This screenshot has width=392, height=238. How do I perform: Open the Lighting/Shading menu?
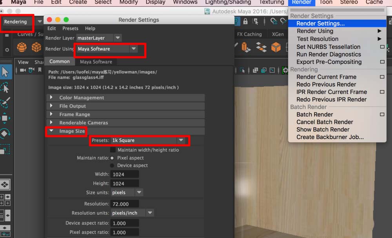[228, 2]
